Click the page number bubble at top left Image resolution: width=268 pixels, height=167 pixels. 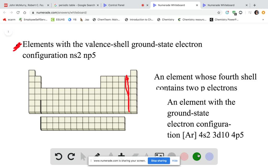coord(8,31)
